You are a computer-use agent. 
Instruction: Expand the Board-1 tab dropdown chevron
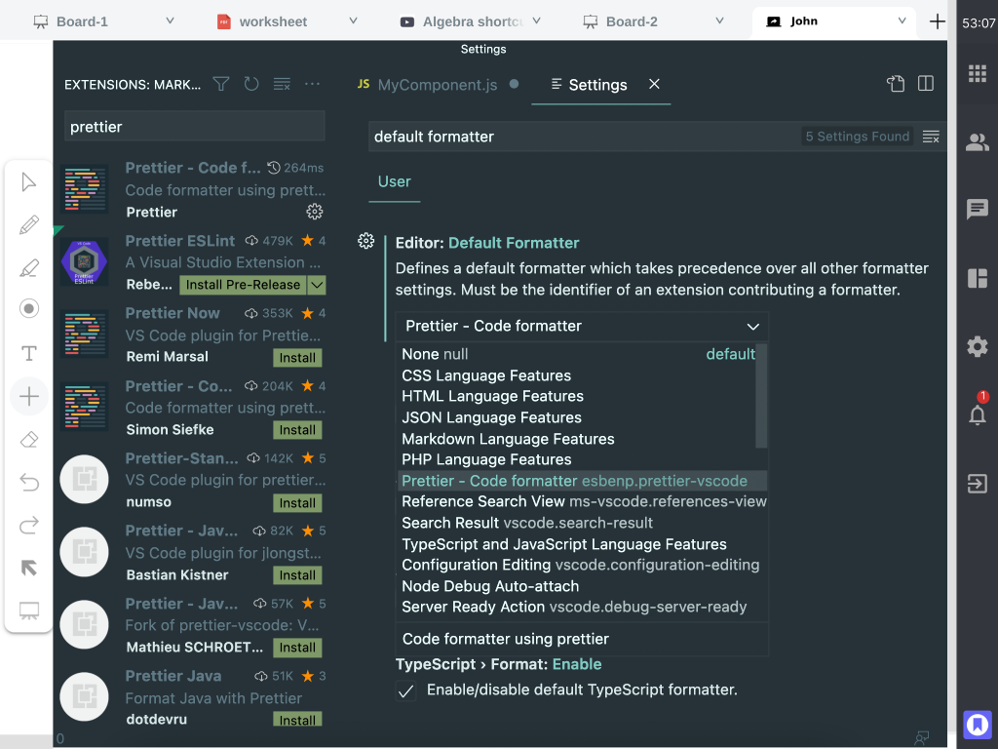[x=170, y=21]
